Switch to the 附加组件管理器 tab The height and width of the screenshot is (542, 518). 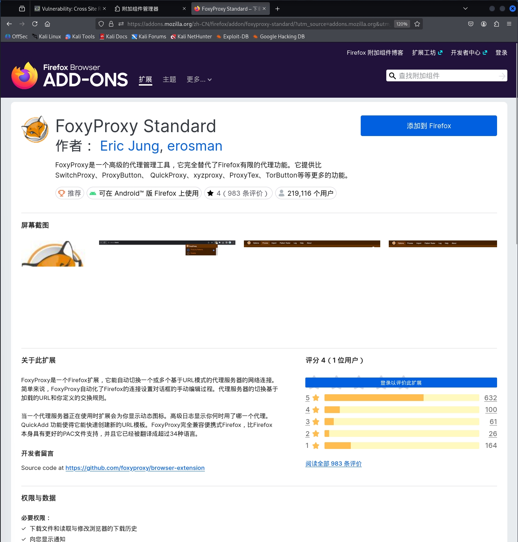150,9
